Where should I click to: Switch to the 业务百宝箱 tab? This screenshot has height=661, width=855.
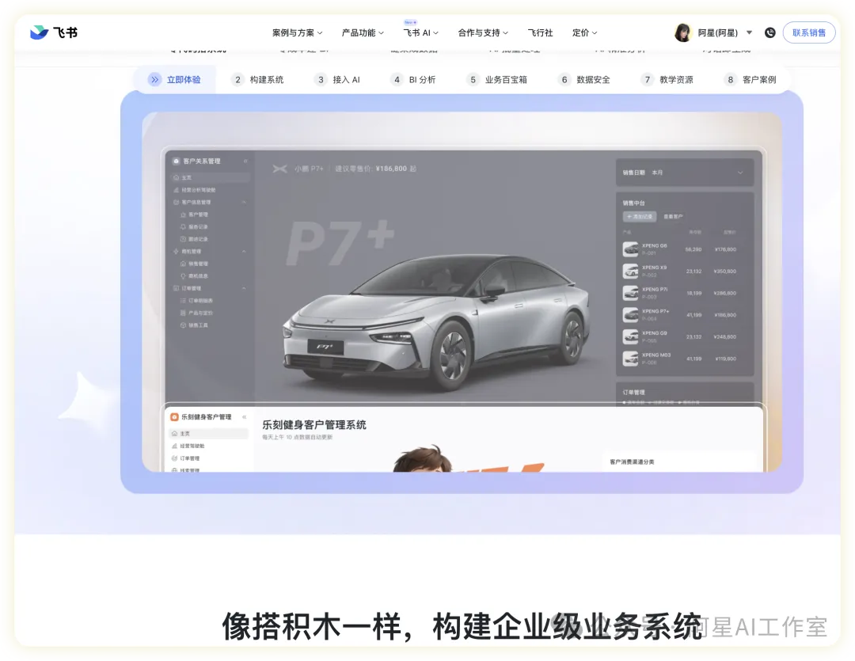[497, 80]
